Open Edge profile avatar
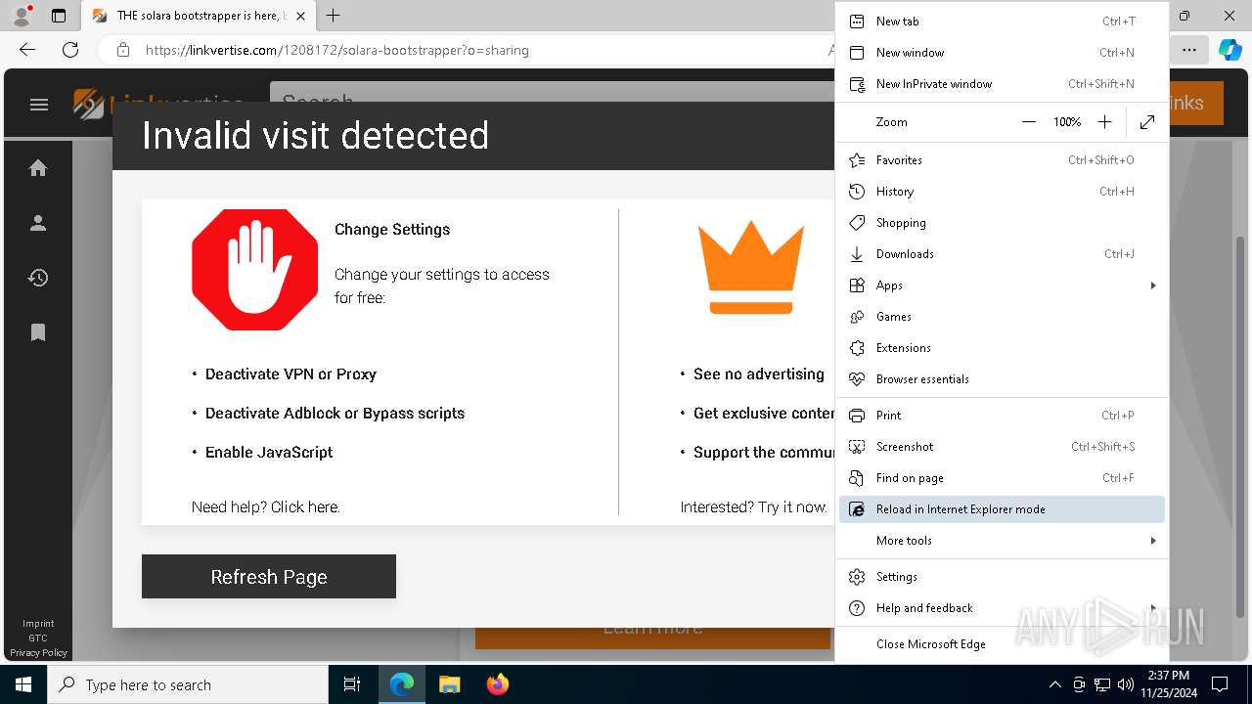1252x704 pixels. (x=21, y=16)
